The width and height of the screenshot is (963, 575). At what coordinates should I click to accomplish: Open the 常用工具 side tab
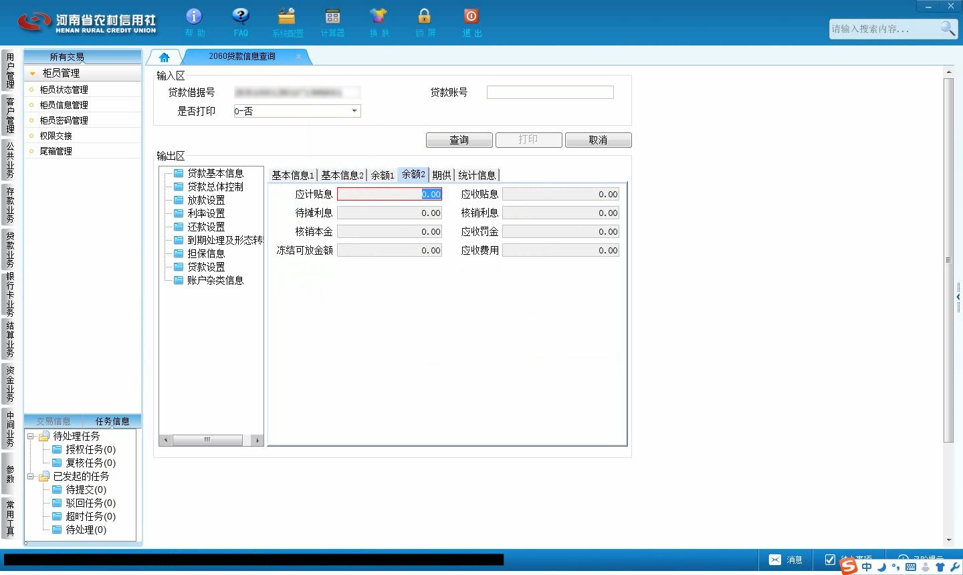tap(10, 517)
